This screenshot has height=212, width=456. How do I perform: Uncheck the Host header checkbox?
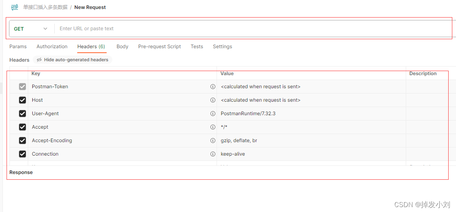point(22,100)
